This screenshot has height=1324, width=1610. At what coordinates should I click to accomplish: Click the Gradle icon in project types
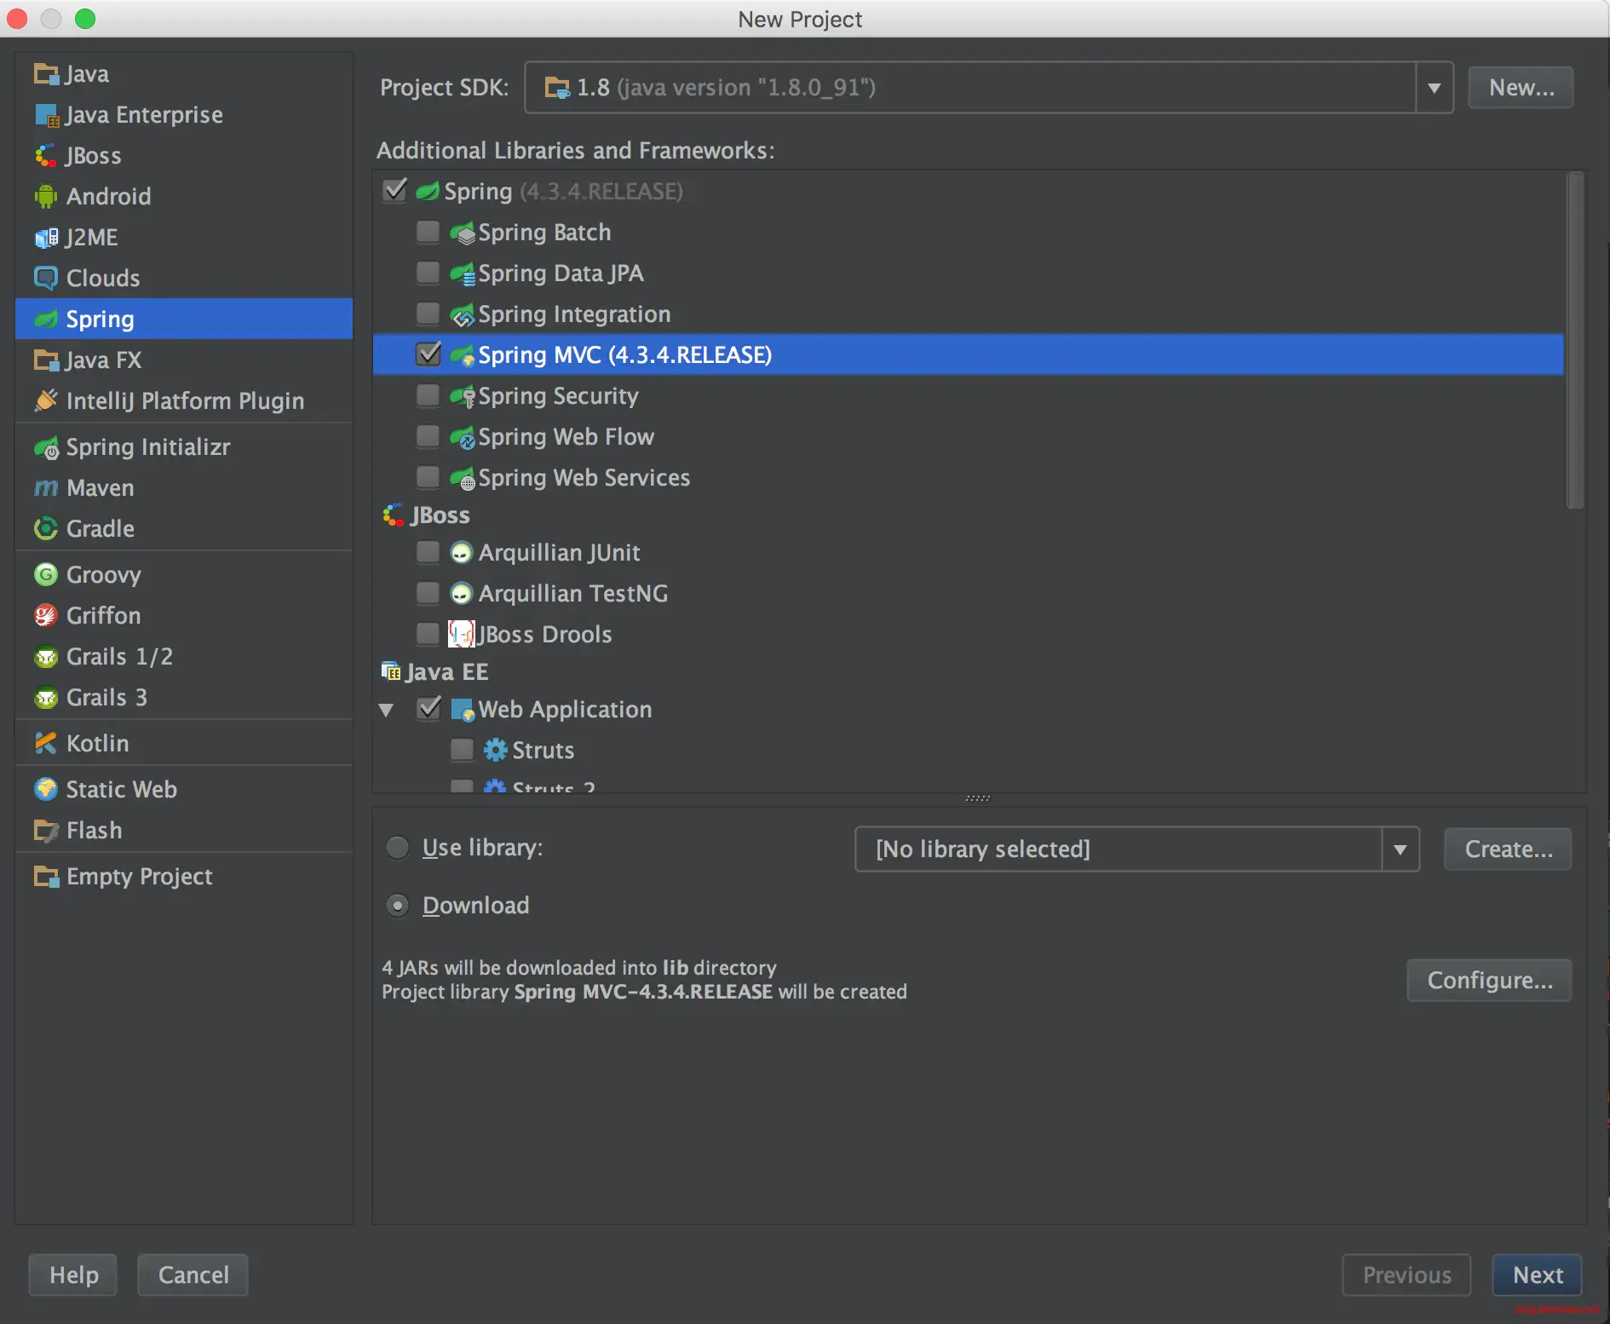click(x=45, y=529)
